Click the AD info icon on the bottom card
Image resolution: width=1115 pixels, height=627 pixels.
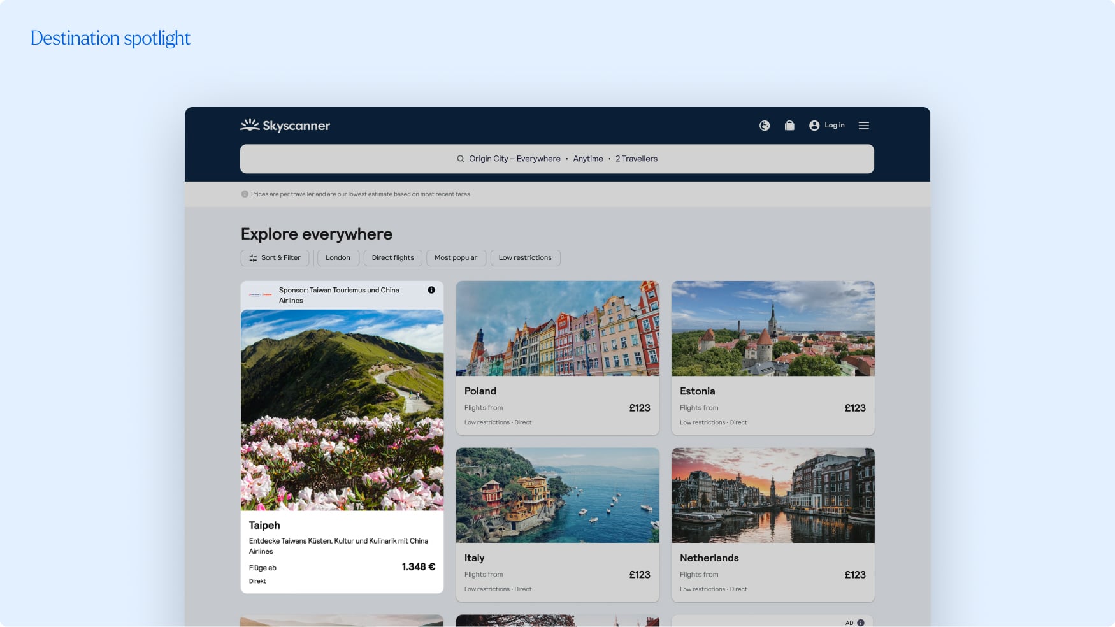861,623
